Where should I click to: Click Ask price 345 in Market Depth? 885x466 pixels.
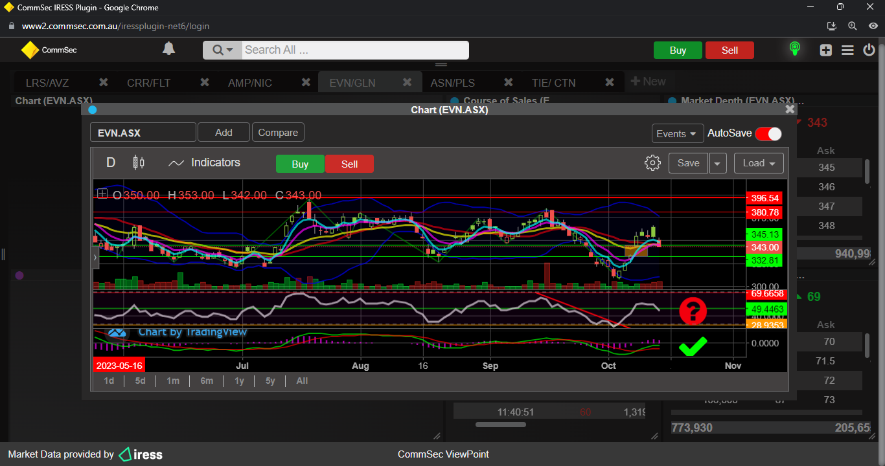click(827, 168)
